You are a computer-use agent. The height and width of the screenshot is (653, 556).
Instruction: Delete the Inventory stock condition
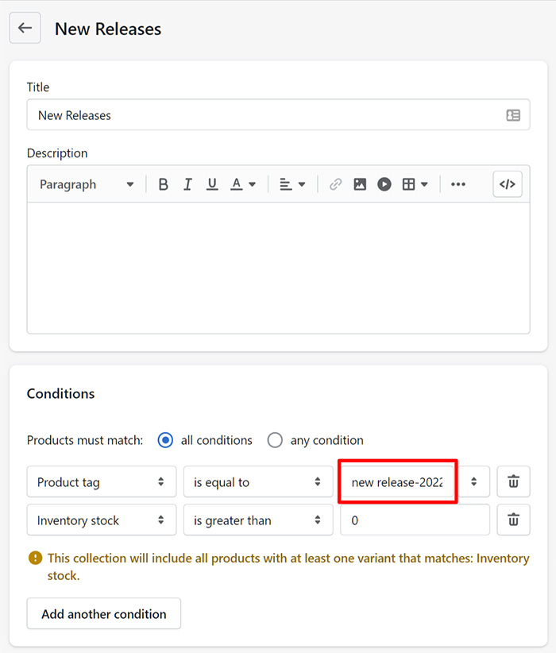pyautogui.click(x=514, y=520)
